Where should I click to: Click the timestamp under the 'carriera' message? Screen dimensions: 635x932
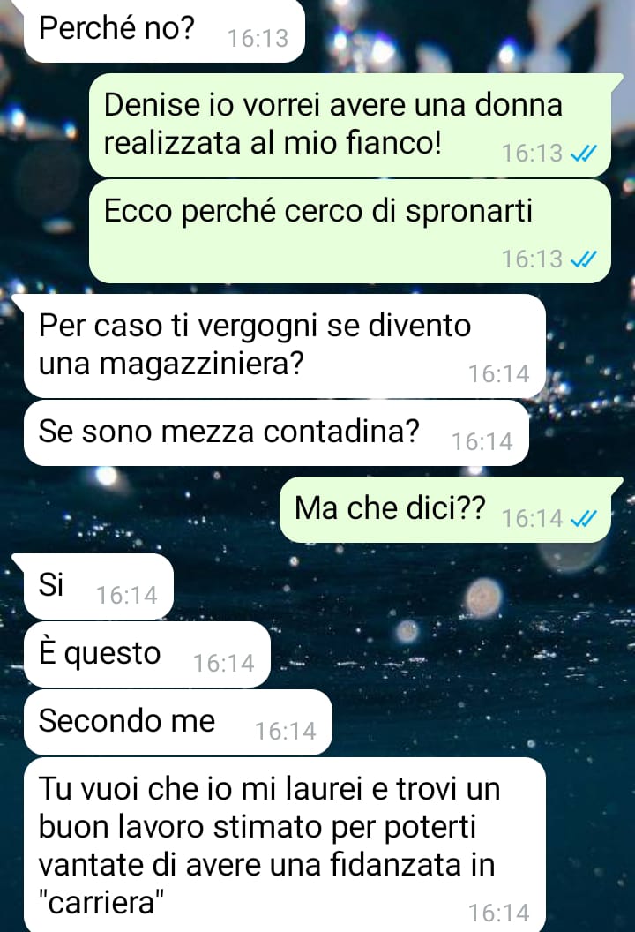click(x=499, y=913)
